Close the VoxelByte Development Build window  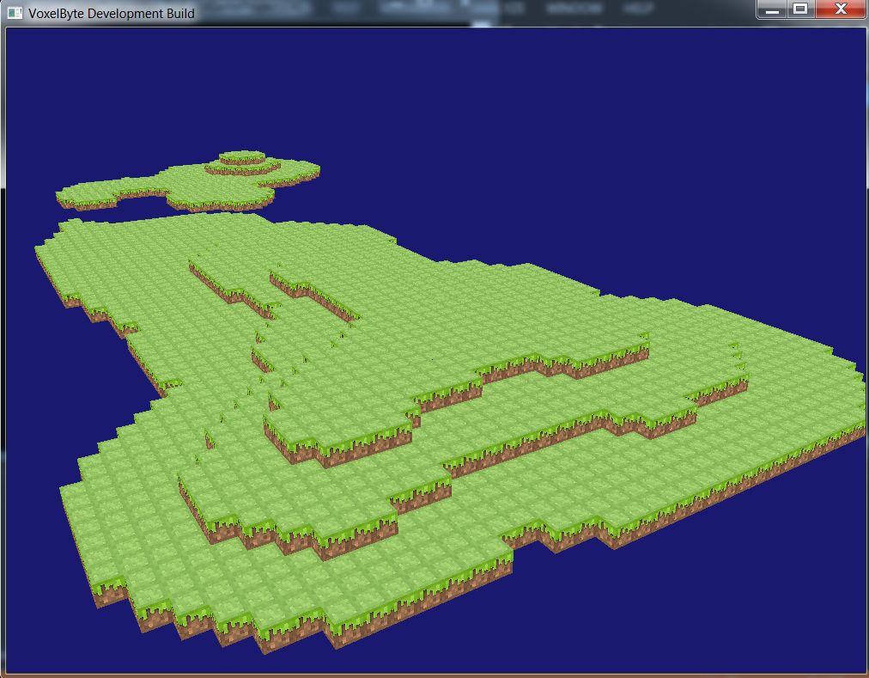tap(841, 9)
